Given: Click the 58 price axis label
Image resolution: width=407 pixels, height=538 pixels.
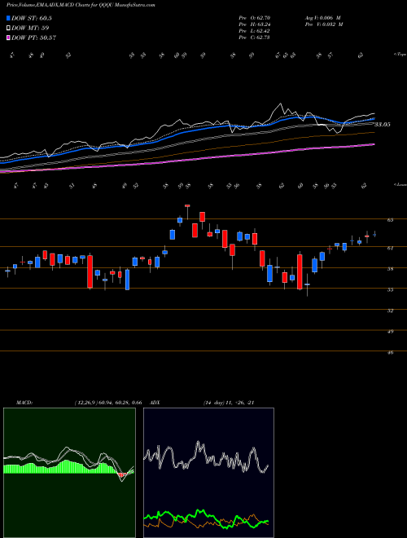Looking at the screenshot, I should (390, 269).
